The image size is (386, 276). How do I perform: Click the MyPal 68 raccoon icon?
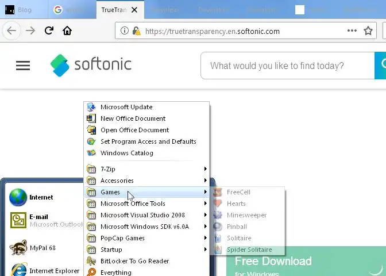[18, 248]
